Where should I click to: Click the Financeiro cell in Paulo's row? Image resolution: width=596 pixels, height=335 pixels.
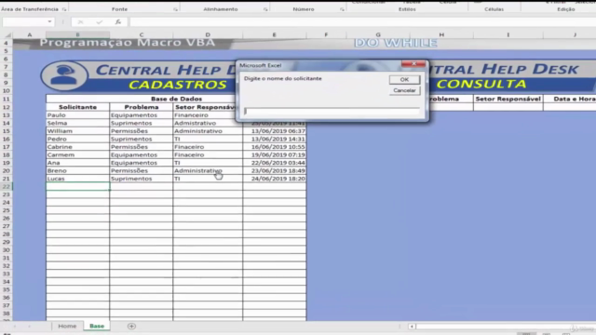(x=208, y=115)
